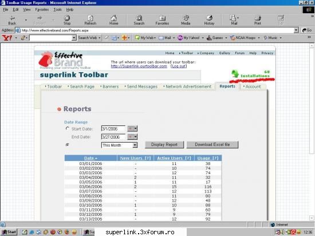This screenshot has width=315, height=236.
Task: Print the page with the Print icon
Action: click(258, 20)
